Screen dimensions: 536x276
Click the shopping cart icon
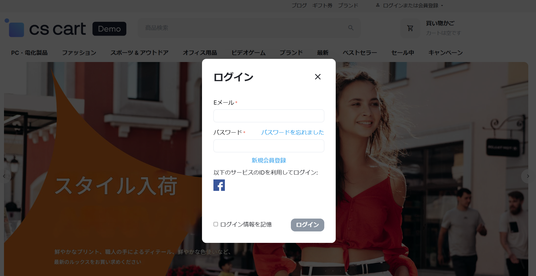pyautogui.click(x=410, y=28)
